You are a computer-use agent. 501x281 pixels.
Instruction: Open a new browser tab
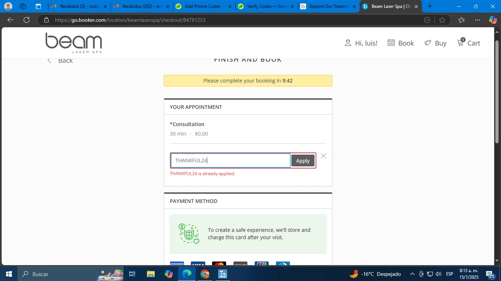pos(430,6)
